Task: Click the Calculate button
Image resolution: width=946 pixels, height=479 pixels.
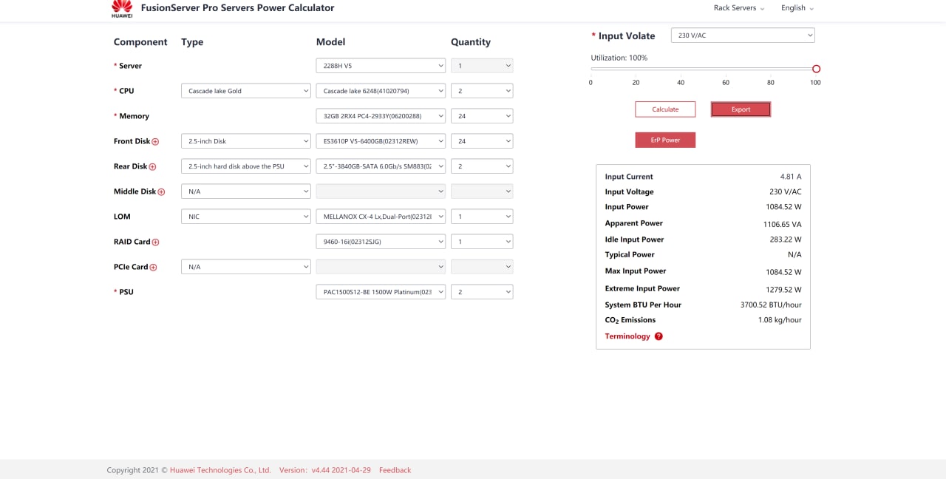Action: [665, 109]
